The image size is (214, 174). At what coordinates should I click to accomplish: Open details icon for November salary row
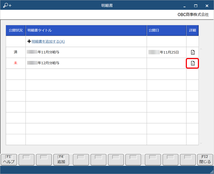193,52
